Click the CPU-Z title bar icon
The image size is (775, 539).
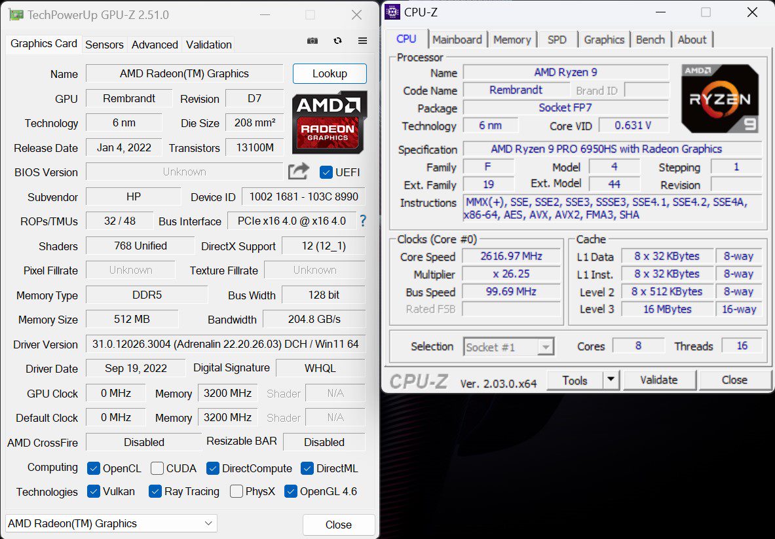pyautogui.click(x=392, y=12)
